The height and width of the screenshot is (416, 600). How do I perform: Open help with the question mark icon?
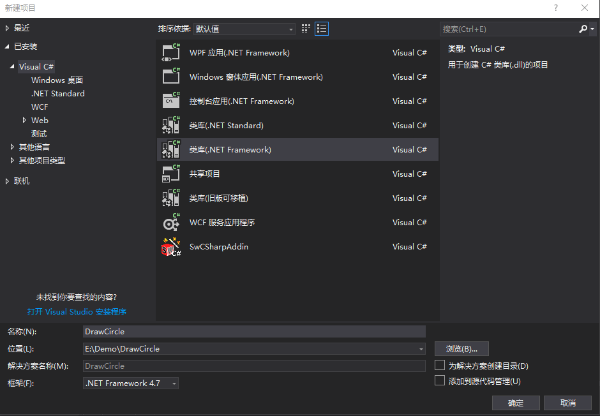555,8
